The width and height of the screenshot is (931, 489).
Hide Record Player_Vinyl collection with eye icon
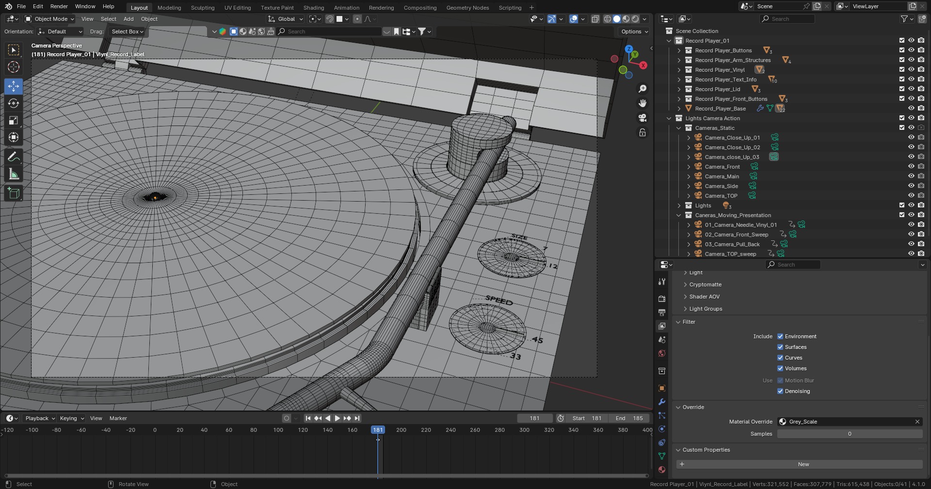tap(911, 70)
